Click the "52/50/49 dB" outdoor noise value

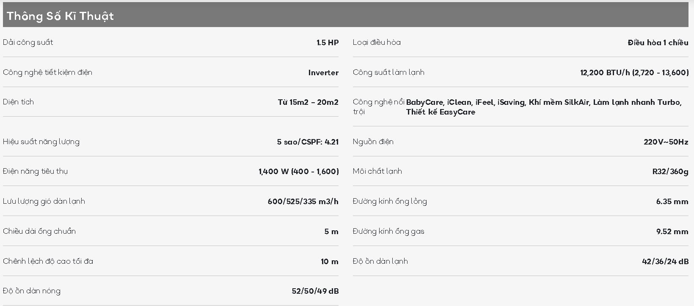click(x=315, y=291)
